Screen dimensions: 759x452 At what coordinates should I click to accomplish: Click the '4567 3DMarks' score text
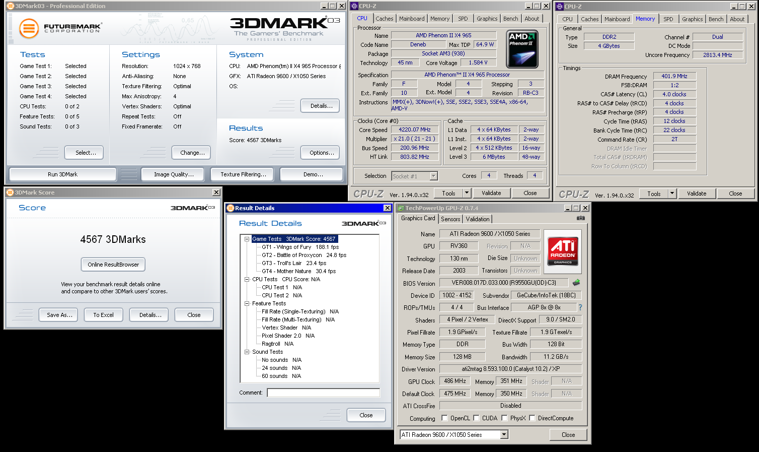(113, 239)
